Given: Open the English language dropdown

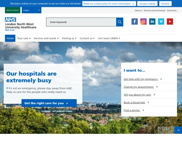Looking at the screenshot, I should click(32, 10).
